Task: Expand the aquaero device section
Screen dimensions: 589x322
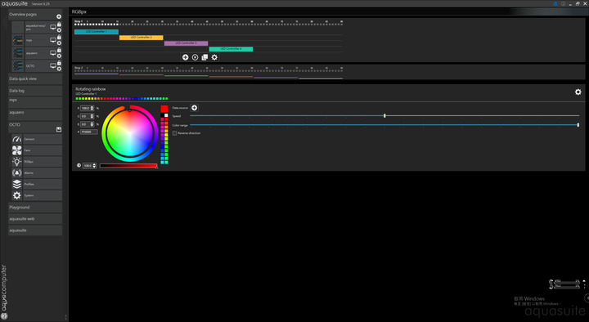Action: [35, 114]
